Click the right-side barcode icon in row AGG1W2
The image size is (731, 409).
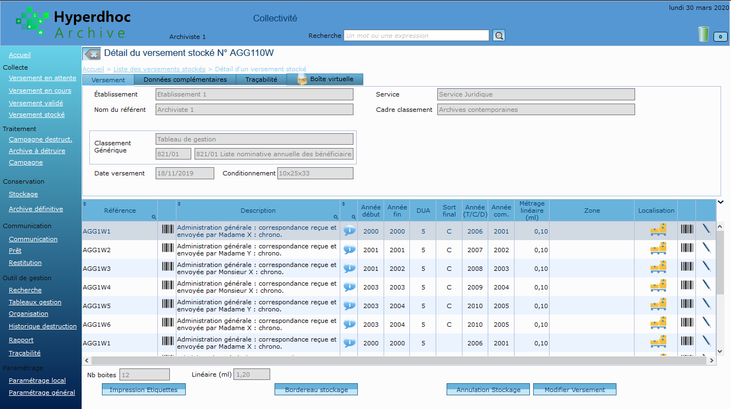[x=687, y=248]
